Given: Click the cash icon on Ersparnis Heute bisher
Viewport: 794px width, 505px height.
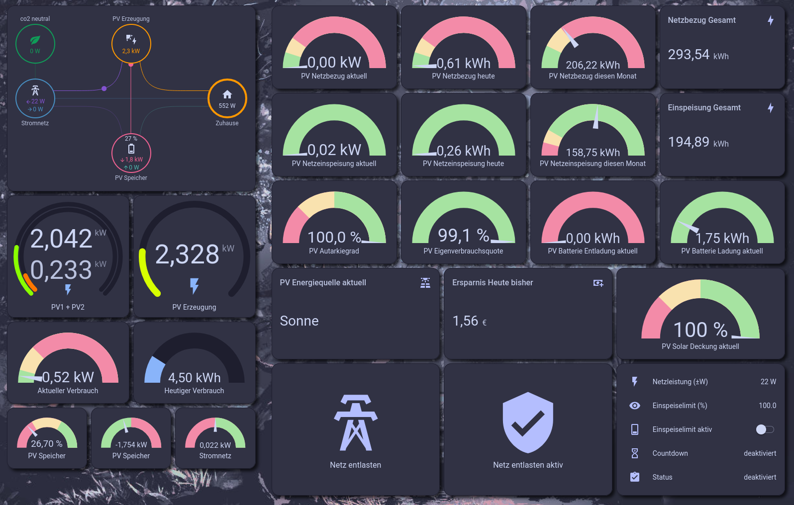Looking at the screenshot, I should [x=598, y=283].
